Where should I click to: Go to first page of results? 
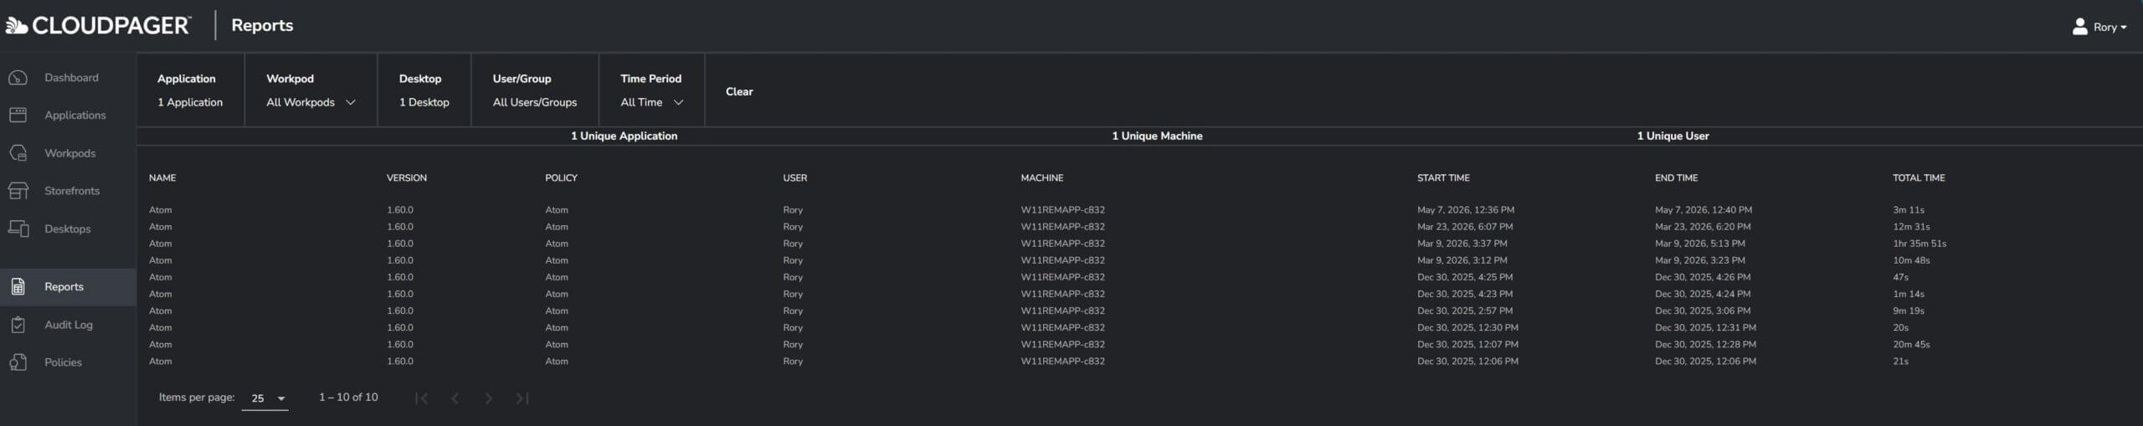[x=422, y=398]
